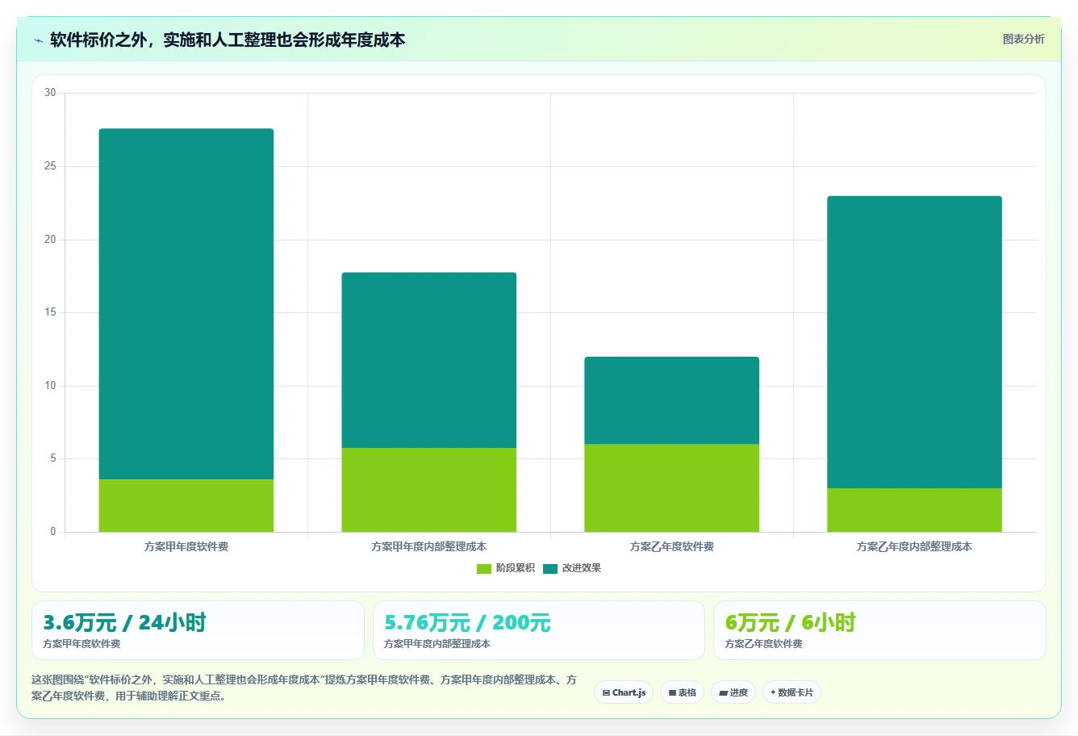Viewport: 1078px width, 736px height.
Task: Select the 数据卡片 tag chip
Action: pyautogui.click(x=792, y=692)
